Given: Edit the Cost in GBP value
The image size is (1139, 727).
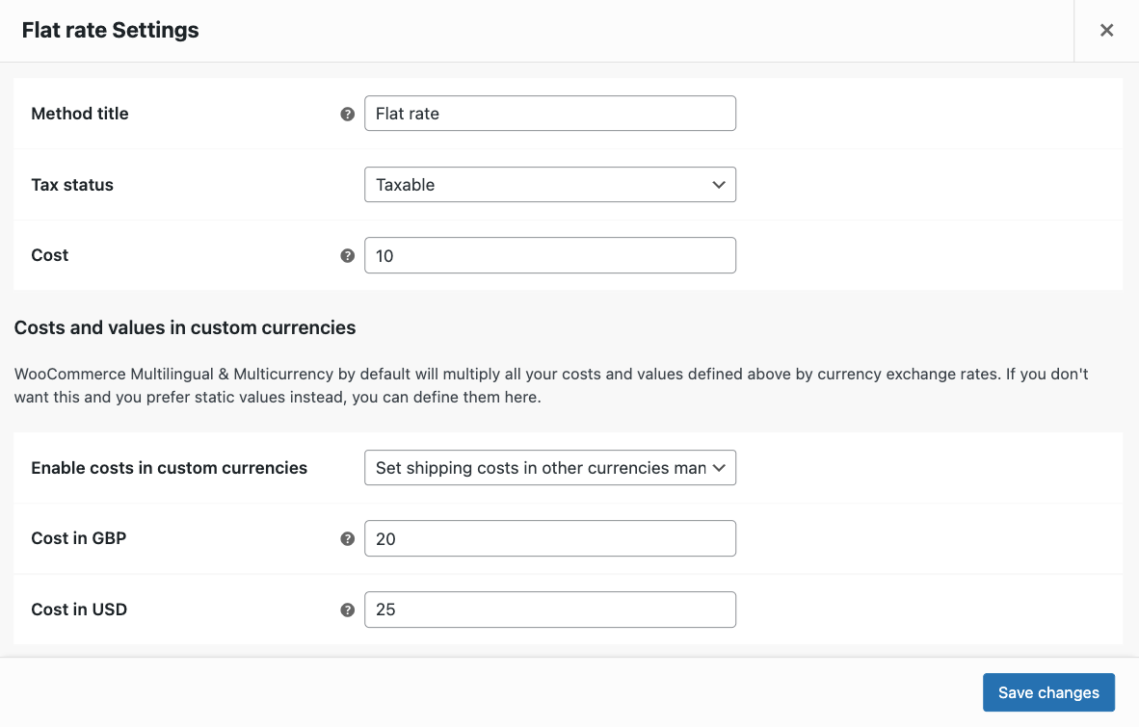Looking at the screenshot, I should (x=549, y=538).
